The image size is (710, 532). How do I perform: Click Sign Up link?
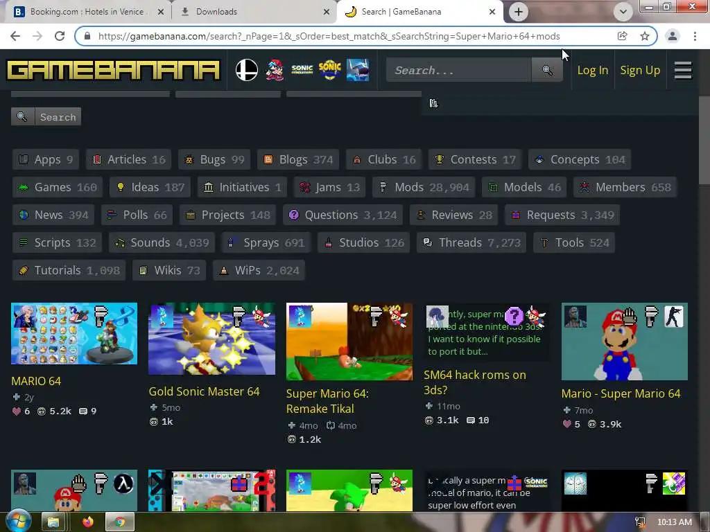tap(640, 70)
